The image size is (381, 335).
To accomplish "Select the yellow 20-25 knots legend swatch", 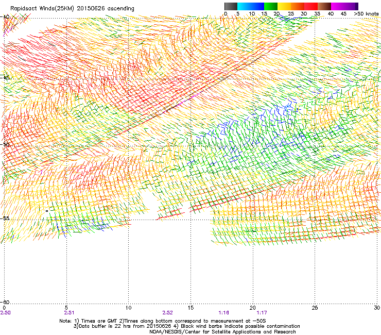I will 284,6.
